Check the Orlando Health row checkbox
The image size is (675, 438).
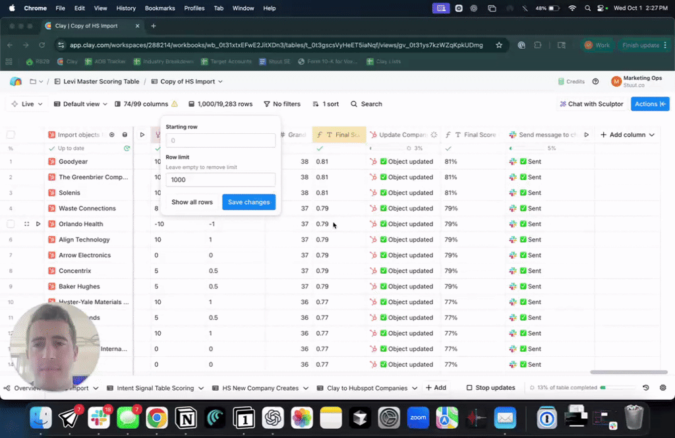click(x=11, y=224)
